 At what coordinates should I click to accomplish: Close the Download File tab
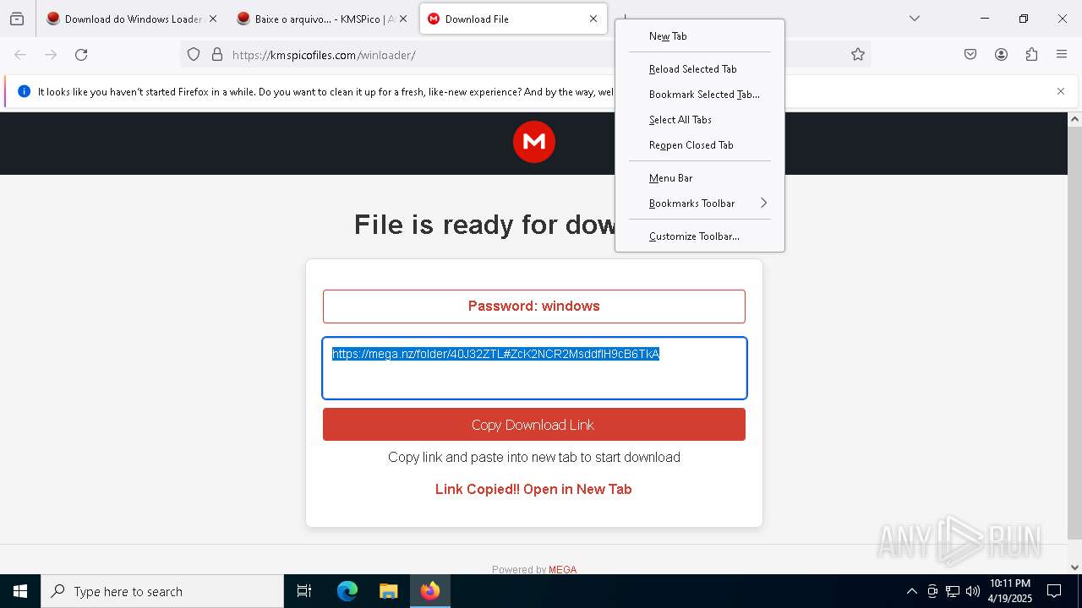pyautogui.click(x=593, y=19)
